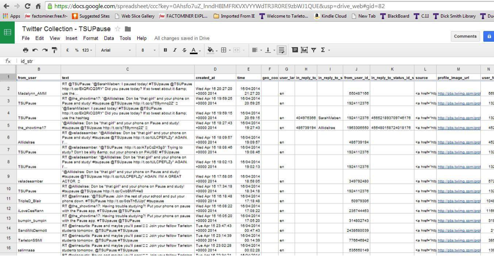The height and width of the screenshot is (256, 494).
Task: Open the BlackBoard bookmark
Action: pyautogui.click(x=395, y=16)
